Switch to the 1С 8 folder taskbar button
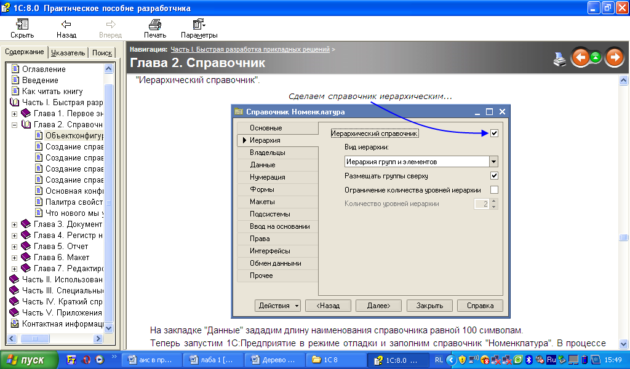630x369 pixels. click(337, 360)
